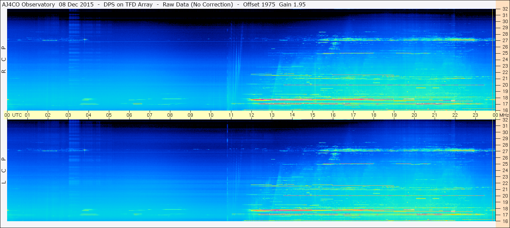Click hour '08' on the UTC axis

pos(170,115)
